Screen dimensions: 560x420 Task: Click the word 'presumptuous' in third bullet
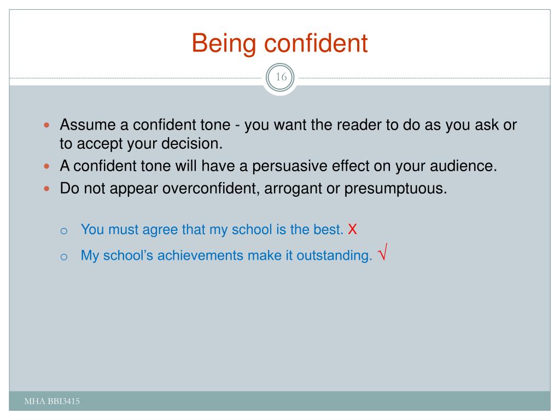click(x=393, y=189)
